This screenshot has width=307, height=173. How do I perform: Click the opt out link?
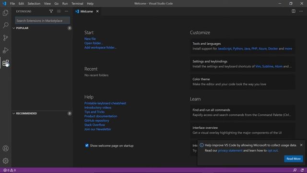coord(272,150)
